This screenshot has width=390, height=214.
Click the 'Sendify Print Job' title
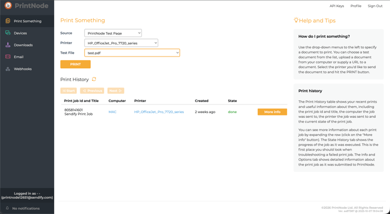(79, 114)
